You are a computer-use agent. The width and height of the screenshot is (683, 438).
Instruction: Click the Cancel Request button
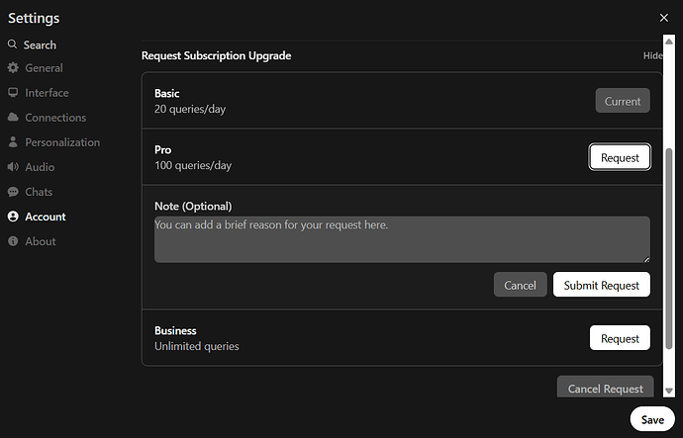pyautogui.click(x=605, y=389)
